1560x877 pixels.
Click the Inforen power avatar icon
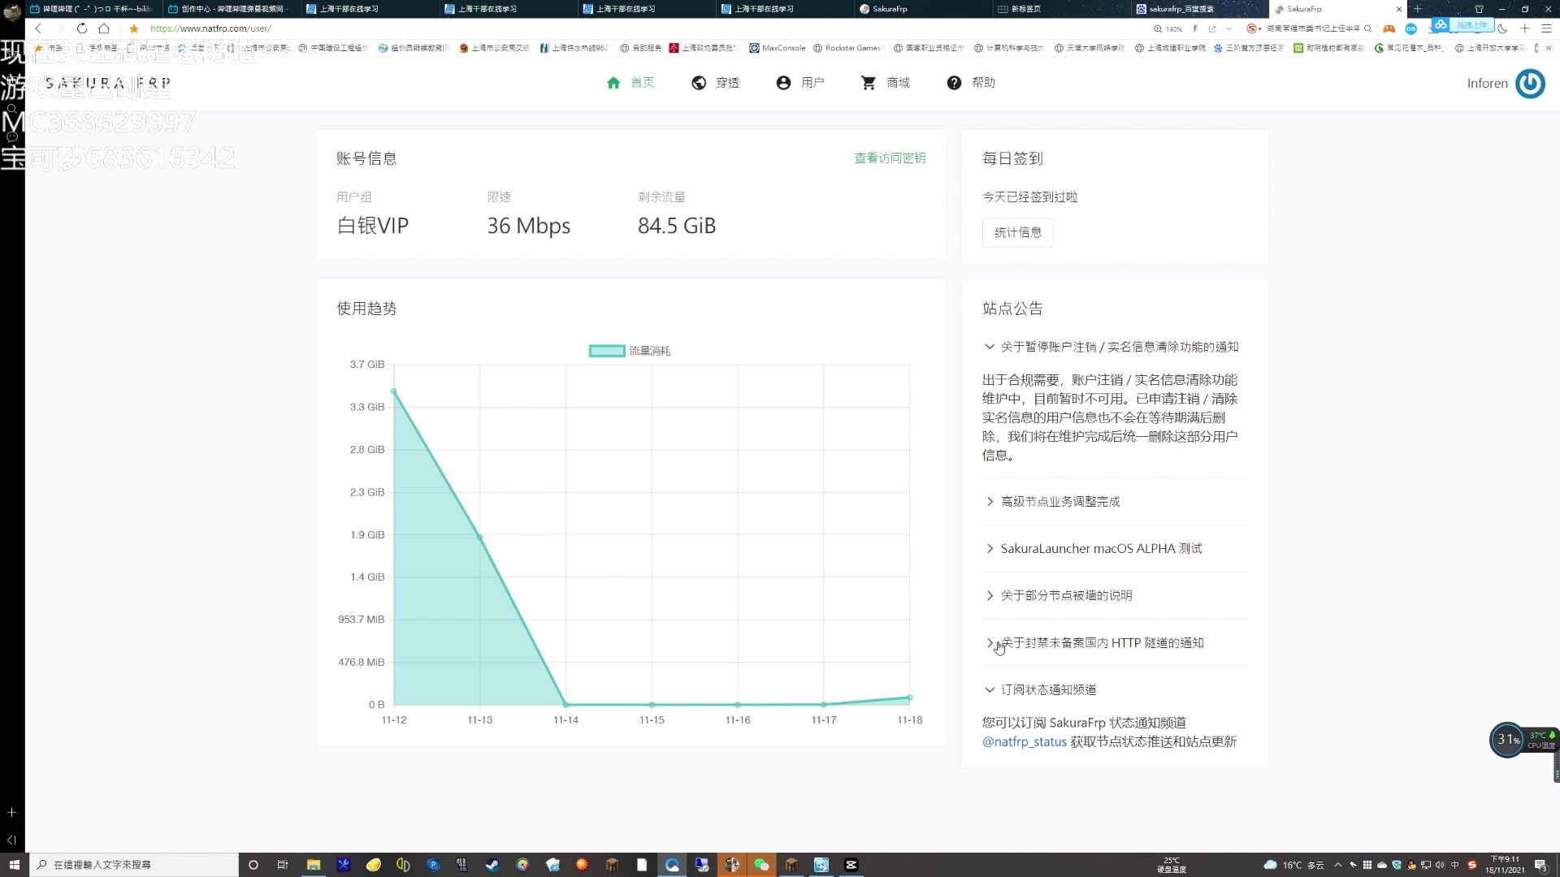1530,83
